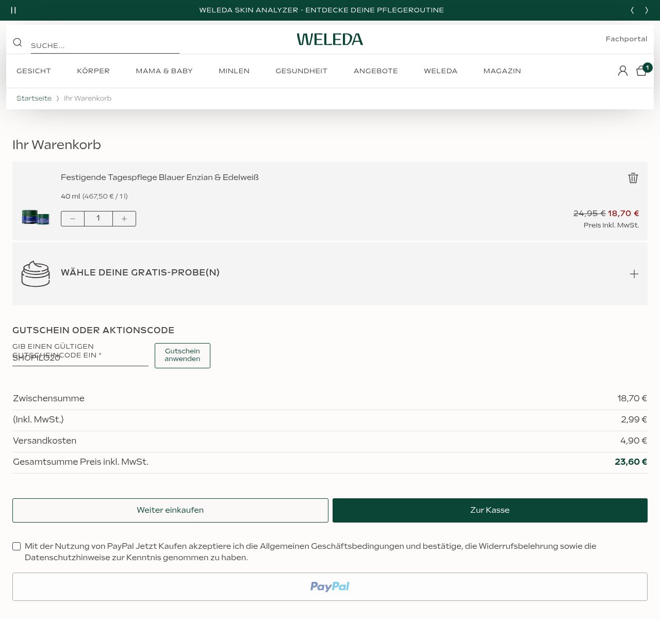Go to Startseite breadcrumb

[34, 98]
